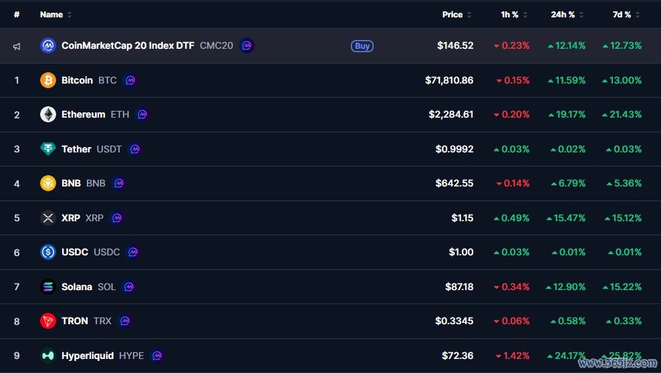Click XRP 1h change 0.49%
Screen dimensions: 661x373
coord(511,218)
